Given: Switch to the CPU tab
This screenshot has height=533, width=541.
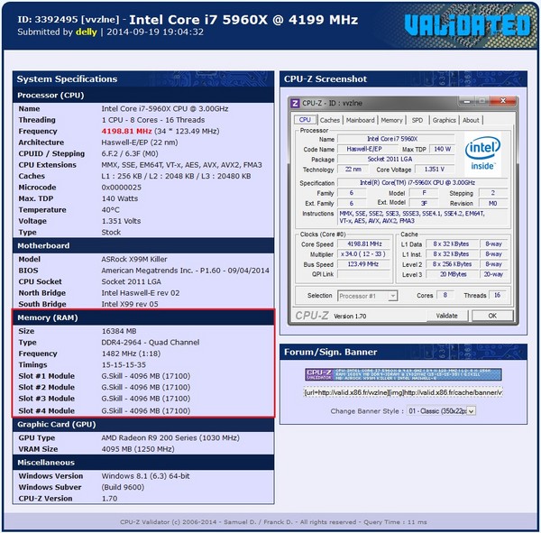Looking at the screenshot, I should point(305,120).
